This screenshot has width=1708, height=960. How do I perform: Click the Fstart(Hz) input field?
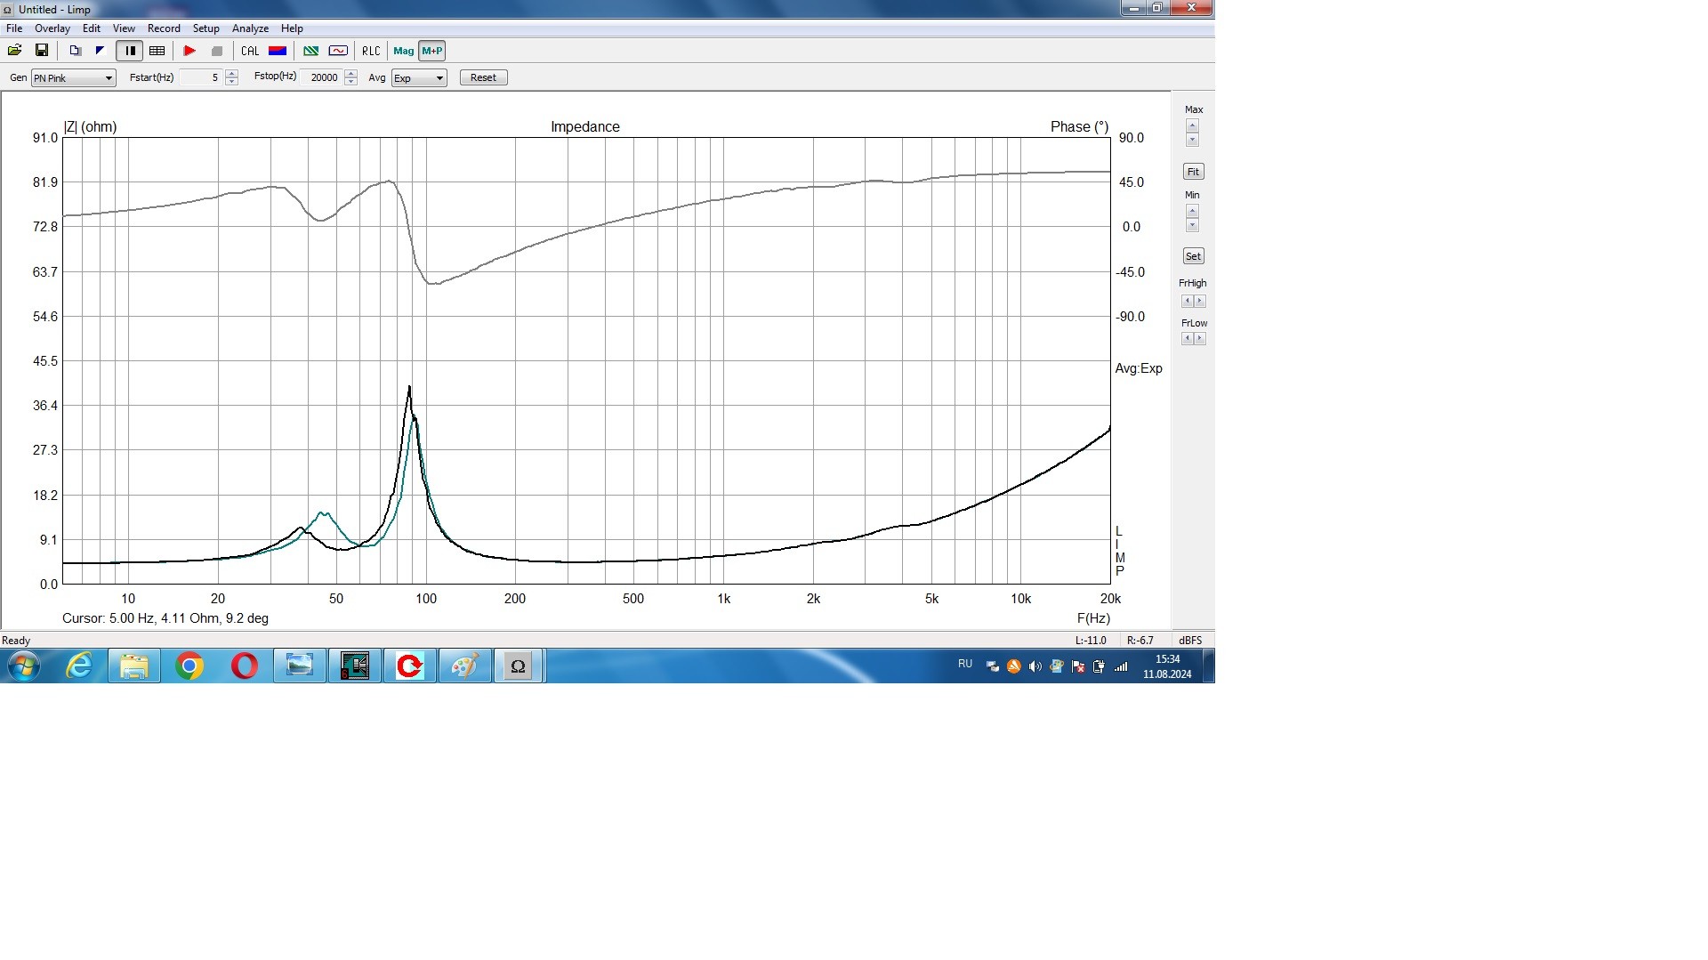tap(200, 78)
